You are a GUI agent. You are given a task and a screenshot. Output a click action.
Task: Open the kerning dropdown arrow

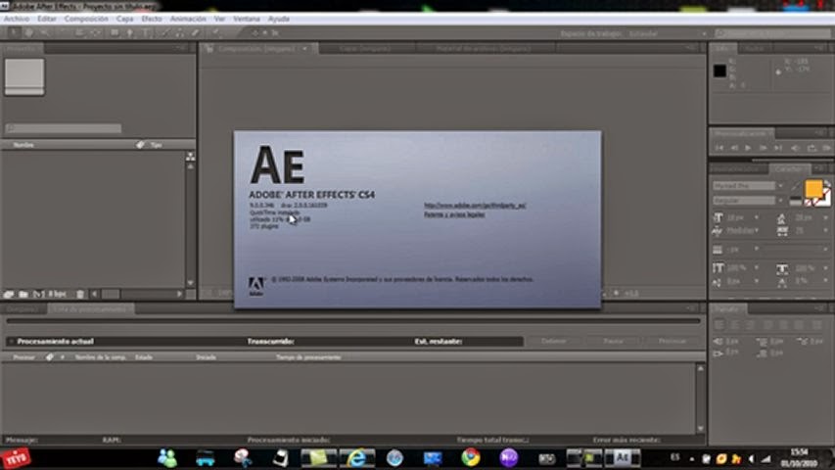click(x=756, y=231)
